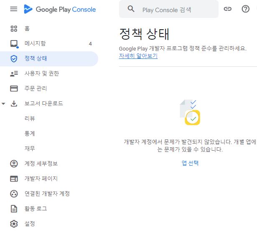Click the 정책 상태 shield icon
Viewport: 257px width, 235px height.
(x=14, y=58)
